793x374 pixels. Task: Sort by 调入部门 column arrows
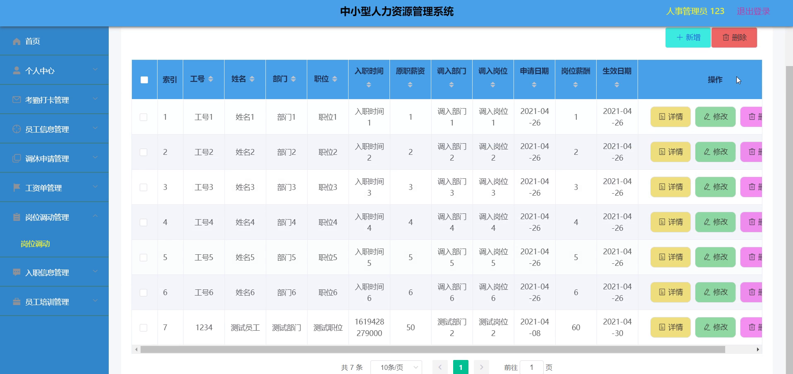451,85
